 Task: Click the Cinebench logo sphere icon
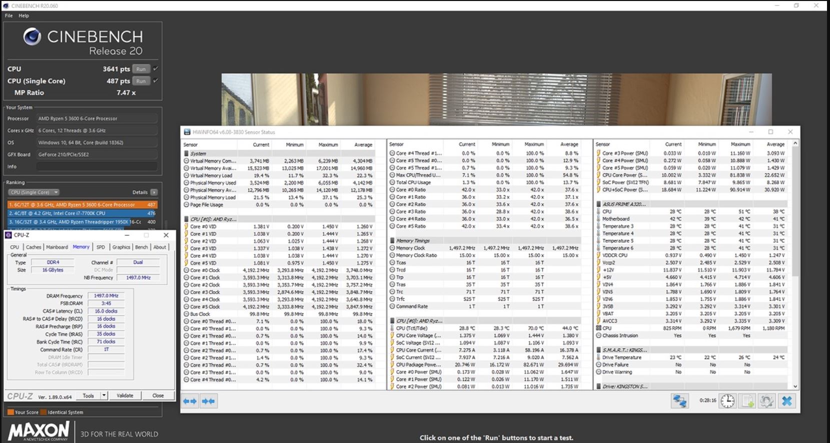pos(32,36)
